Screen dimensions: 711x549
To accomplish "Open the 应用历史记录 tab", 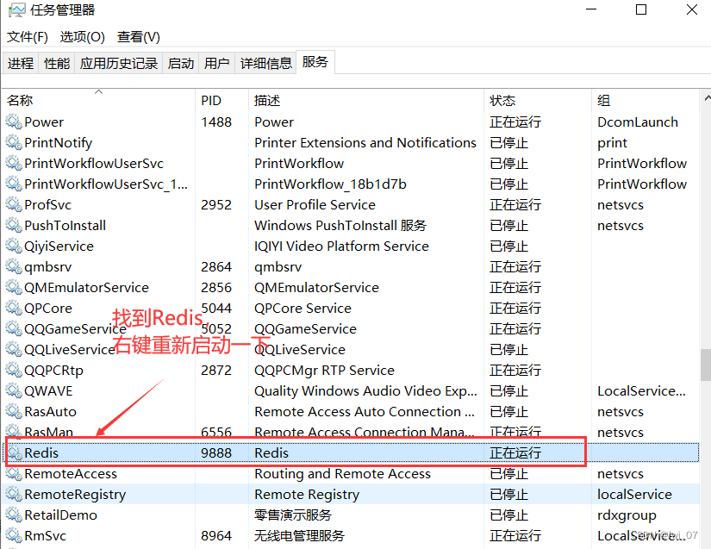I will [x=119, y=63].
